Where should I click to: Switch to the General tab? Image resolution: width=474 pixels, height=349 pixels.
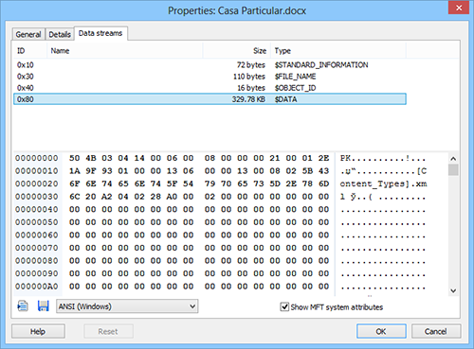pos(28,34)
